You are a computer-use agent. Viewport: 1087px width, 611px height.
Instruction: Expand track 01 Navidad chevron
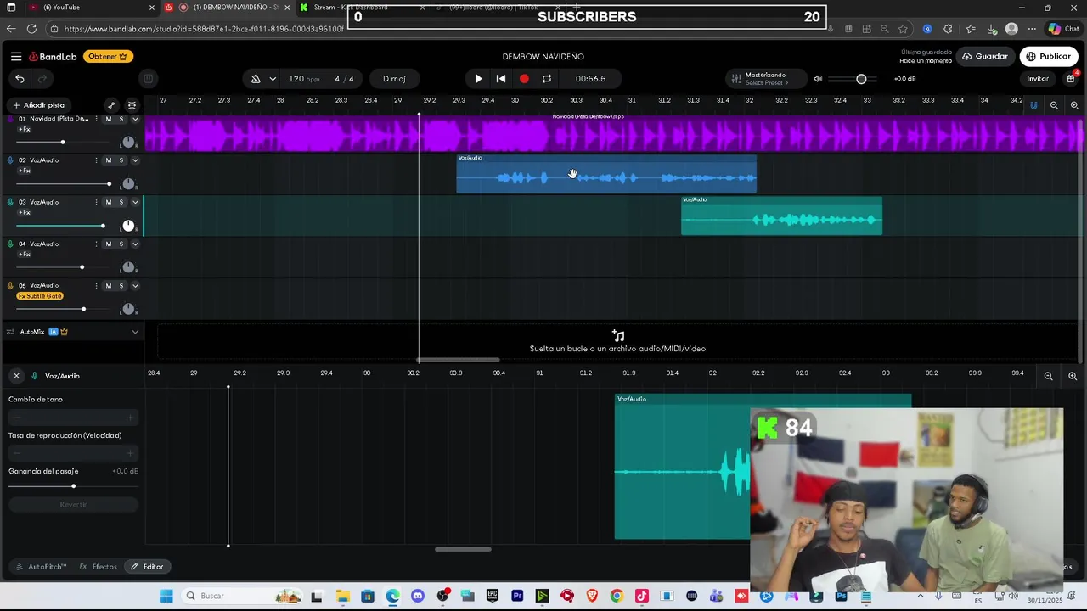tap(135, 119)
